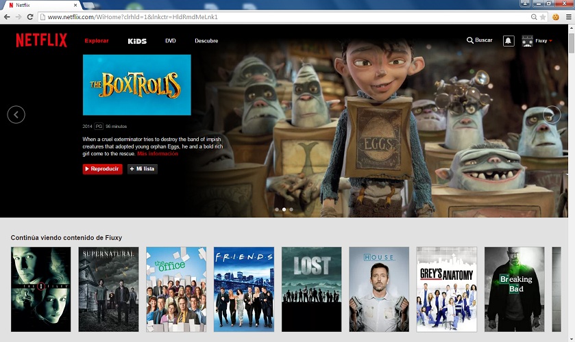Open a new tab with the new-tab button

coord(89,5)
